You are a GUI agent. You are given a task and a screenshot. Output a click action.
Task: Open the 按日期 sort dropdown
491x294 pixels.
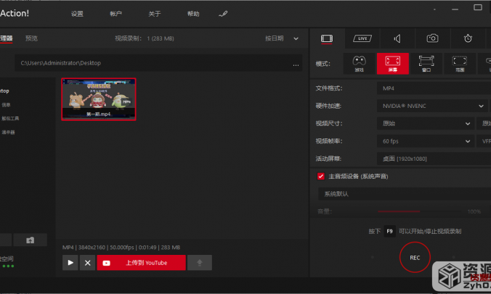282,38
